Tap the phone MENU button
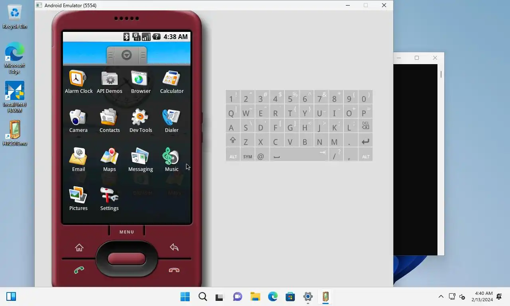This screenshot has height=306, width=510. pyautogui.click(x=127, y=232)
